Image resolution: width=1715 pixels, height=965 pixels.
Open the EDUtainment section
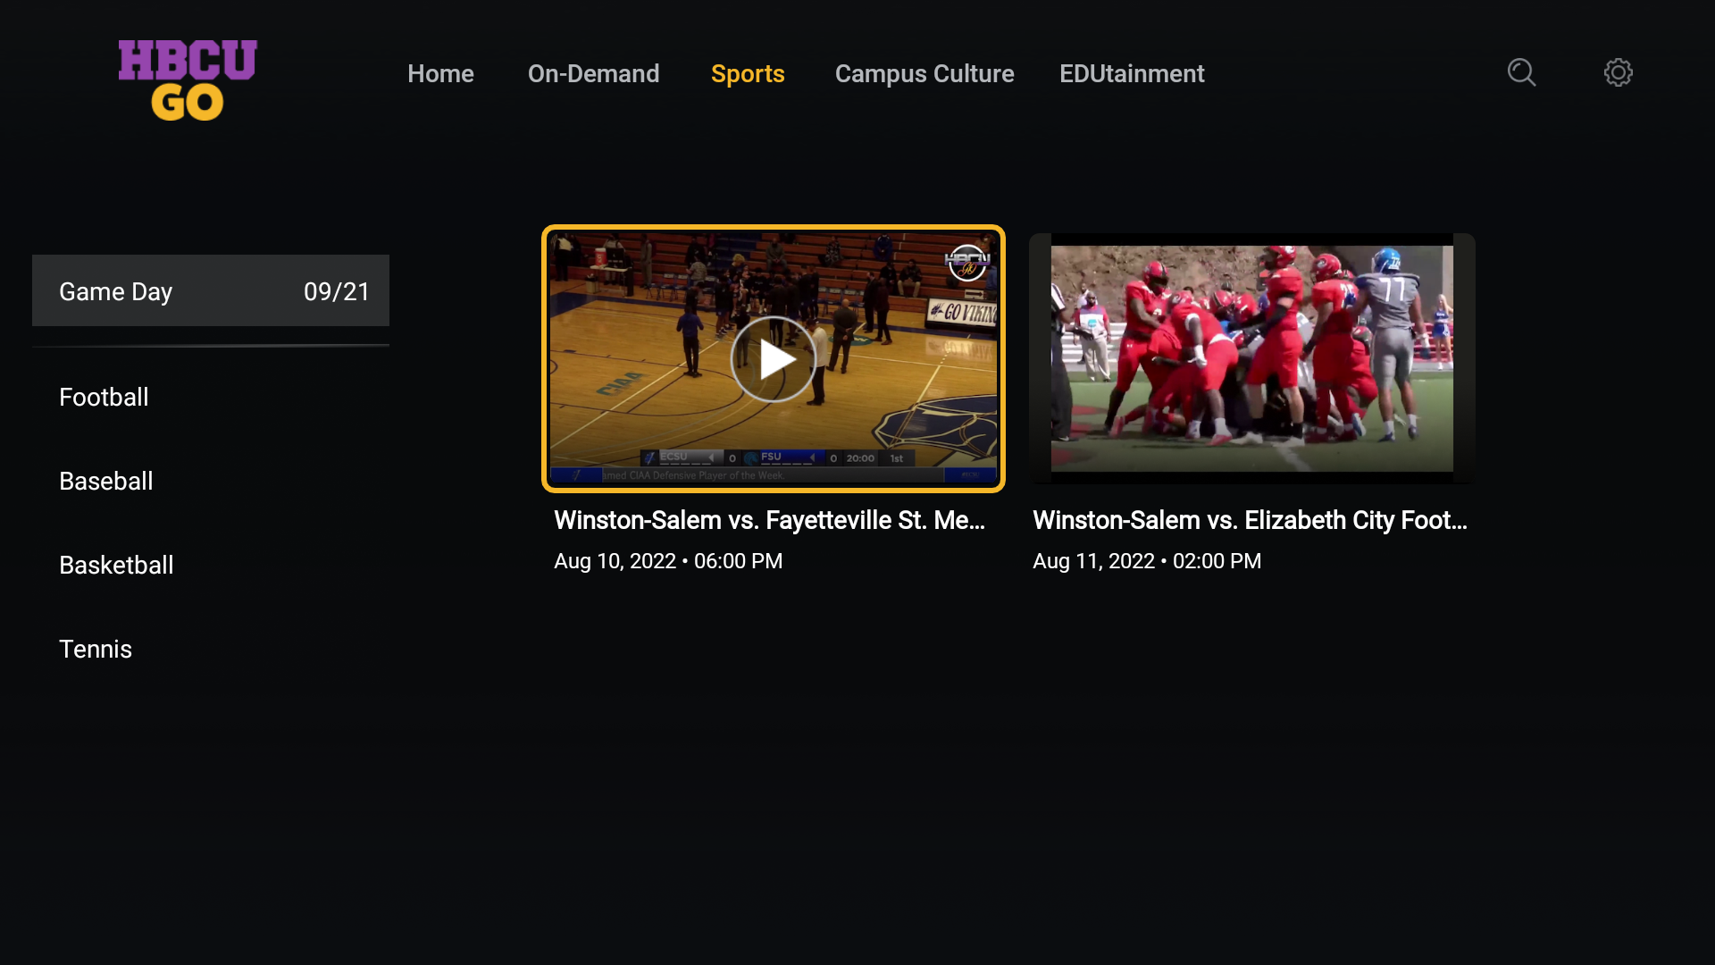coord(1131,73)
